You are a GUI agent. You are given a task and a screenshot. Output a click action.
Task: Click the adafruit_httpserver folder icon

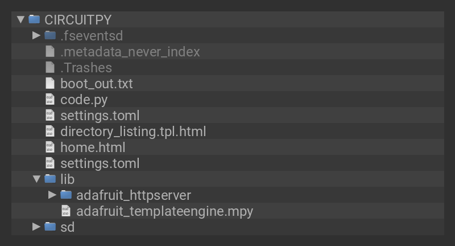click(x=66, y=195)
